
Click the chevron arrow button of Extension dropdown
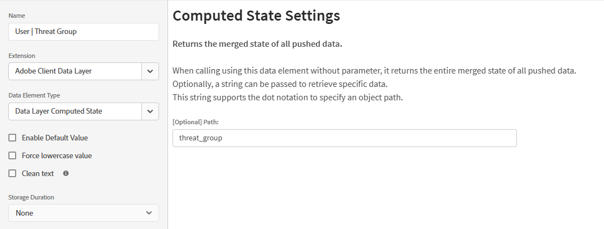click(x=150, y=71)
